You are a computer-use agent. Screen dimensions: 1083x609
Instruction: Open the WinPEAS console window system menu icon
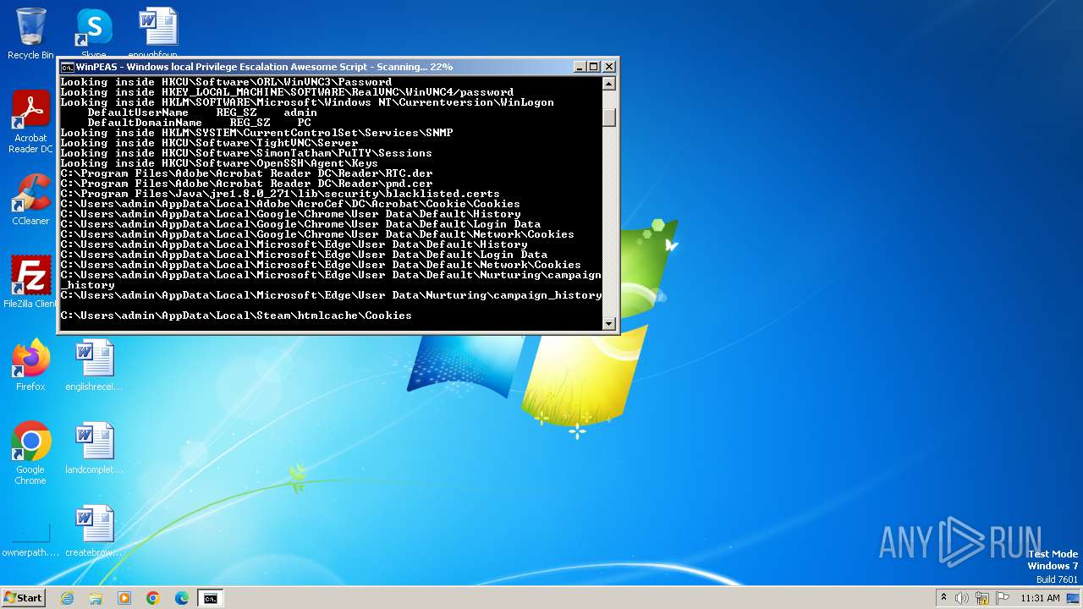tap(67, 67)
